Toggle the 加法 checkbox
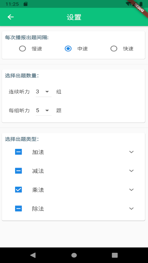148x263 pixels. coord(18,152)
